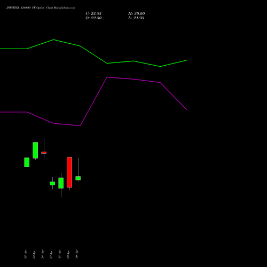Viewport: 267px width, 267px height.
Task: Click the green 30 Apr candlestick body
Action: pyautogui.click(x=78, y=178)
